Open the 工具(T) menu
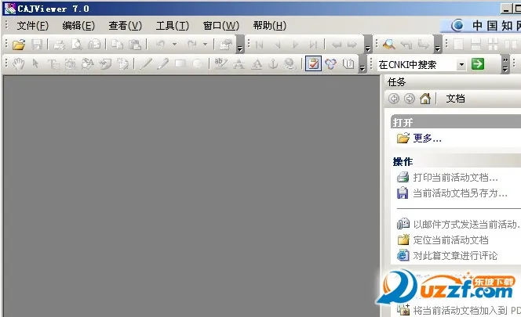 (x=172, y=26)
